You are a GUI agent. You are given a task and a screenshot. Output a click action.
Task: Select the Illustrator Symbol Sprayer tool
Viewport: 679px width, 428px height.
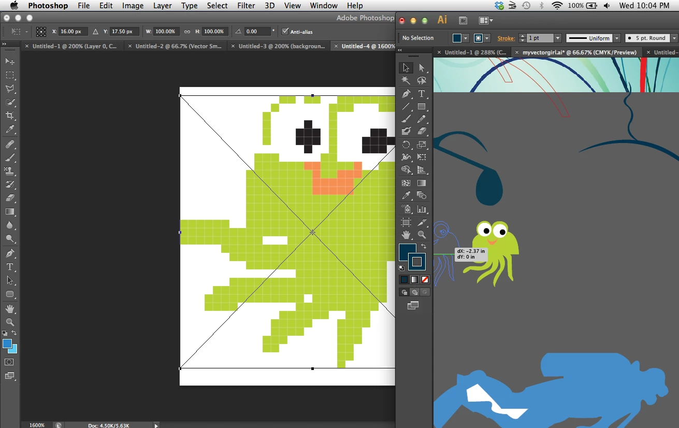[406, 209]
